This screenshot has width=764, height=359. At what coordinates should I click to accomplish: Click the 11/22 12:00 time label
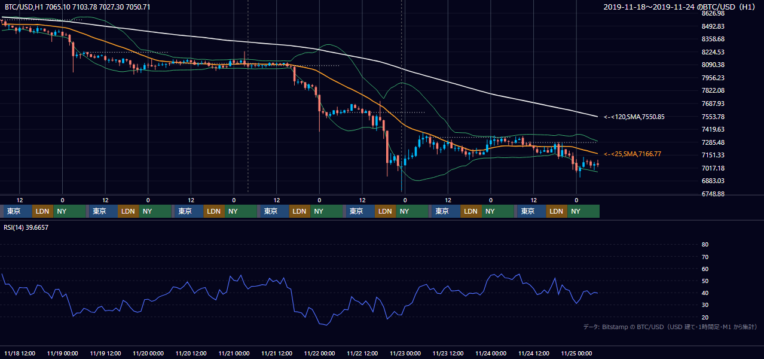pyautogui.click(x=363, y=353)
